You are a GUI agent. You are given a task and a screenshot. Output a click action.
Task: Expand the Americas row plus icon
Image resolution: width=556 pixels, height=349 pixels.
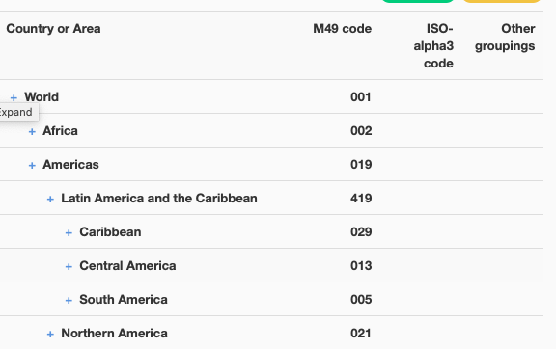(x=32, y=166)
